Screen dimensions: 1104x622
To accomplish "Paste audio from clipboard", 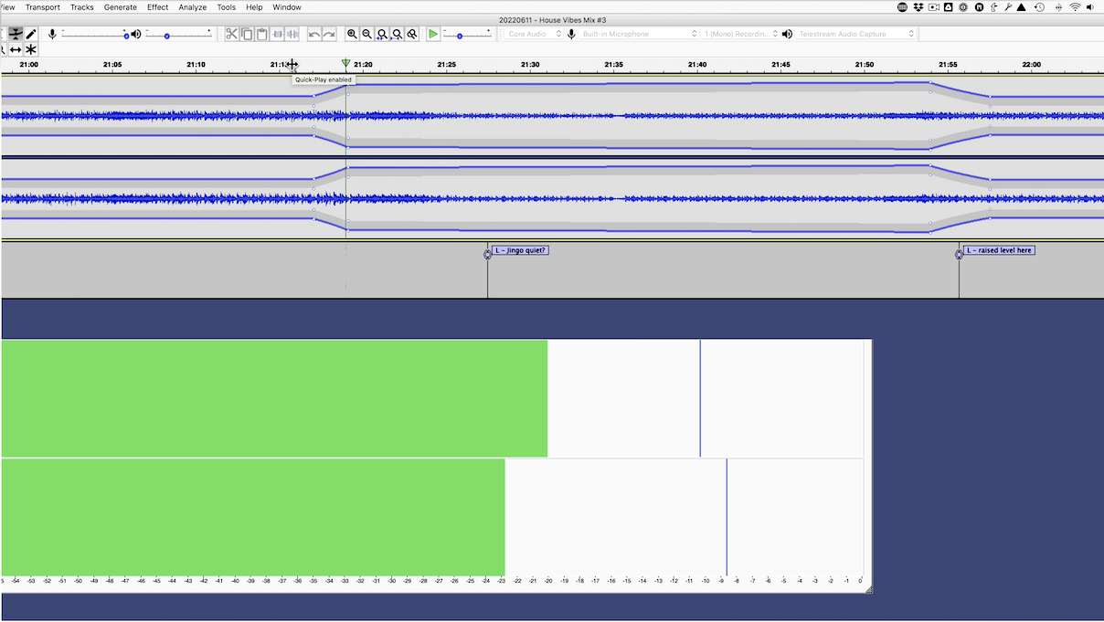I will [x=262, y=34].
